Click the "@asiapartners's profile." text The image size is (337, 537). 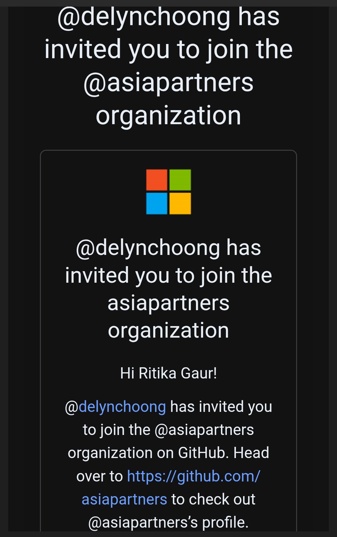[x=168, y=522]
